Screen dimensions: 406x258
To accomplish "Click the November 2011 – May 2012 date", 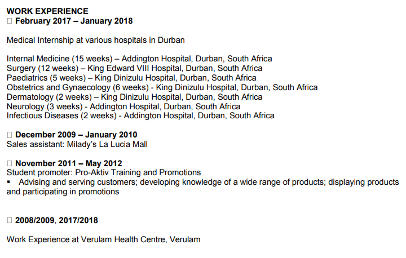I will click(x=69, y=163).
